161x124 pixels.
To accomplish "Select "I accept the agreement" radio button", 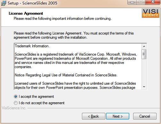I will 16,97.
